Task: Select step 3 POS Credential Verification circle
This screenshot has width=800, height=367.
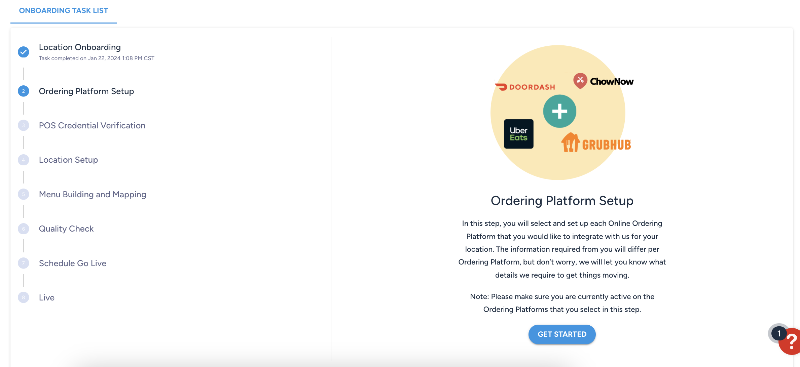Action: 23,125
